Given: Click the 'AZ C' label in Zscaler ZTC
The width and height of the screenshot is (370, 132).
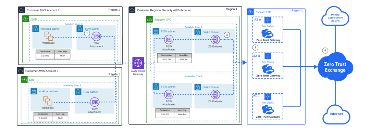Looking at the screenshot, I should point(257,95).
